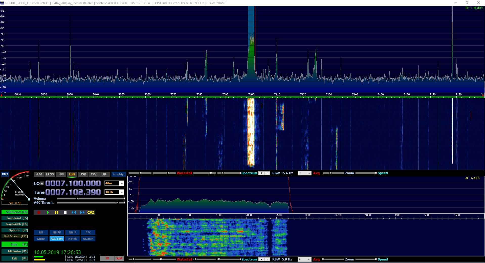Click the 7030 mark on RF frequency scale
This screenshot has width=485, height=263.
(70, 94)
